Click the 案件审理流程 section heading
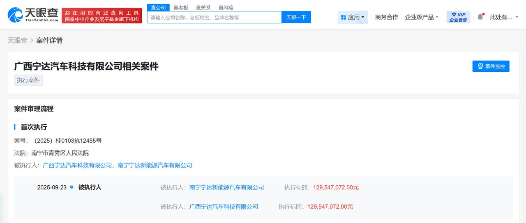 point(34,109)
